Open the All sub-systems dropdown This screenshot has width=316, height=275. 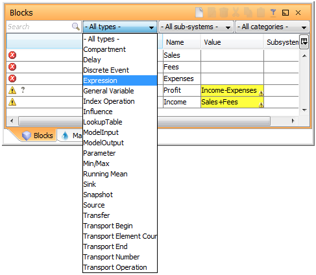coord(196,27)
